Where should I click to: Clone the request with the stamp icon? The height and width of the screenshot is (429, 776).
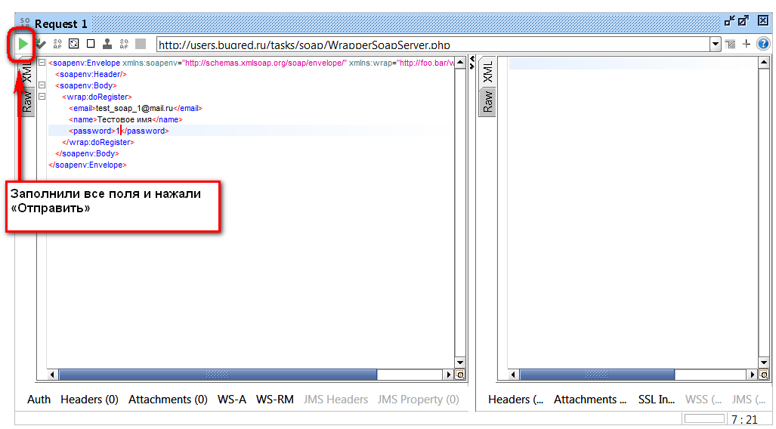(107, 44)
